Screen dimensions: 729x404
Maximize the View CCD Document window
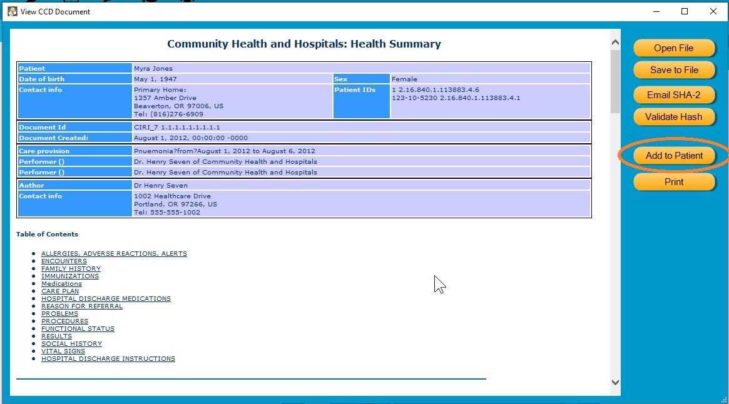coord(685,11)
